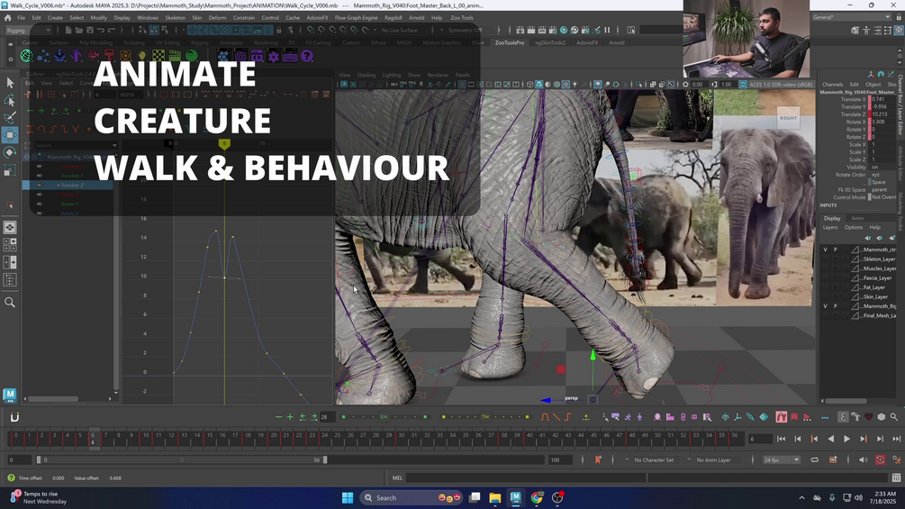Screen dimensions: 905x509
Task: Open the Ragdoll menu
Action: [x=393, y=18]
